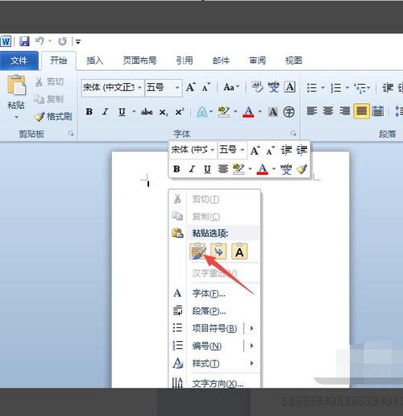Click the Grow Font icon in ribbon
This screenshot has height=416, width=403.
click(190, 87)
